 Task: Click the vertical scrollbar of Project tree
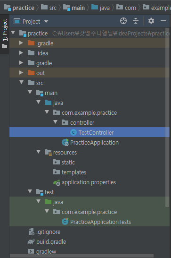[x=167, y=118]
